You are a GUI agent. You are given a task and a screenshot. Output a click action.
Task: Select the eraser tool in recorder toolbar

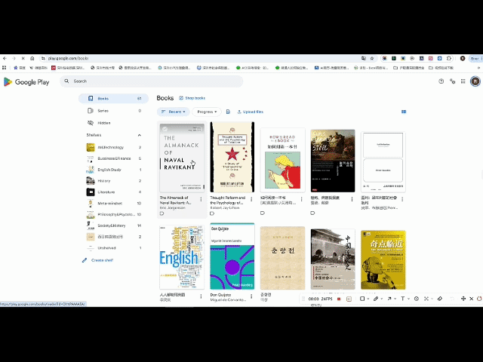(440, 299)
